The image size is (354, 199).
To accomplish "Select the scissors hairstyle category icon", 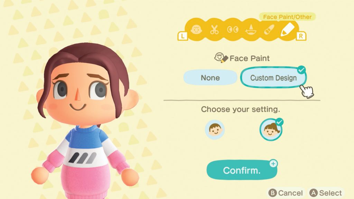I will click(x=214, y=30).
